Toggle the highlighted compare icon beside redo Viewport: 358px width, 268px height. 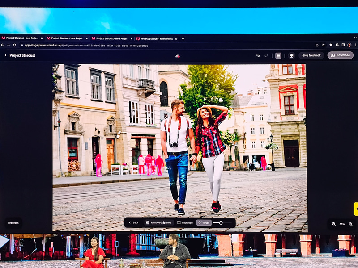point(278,55)
